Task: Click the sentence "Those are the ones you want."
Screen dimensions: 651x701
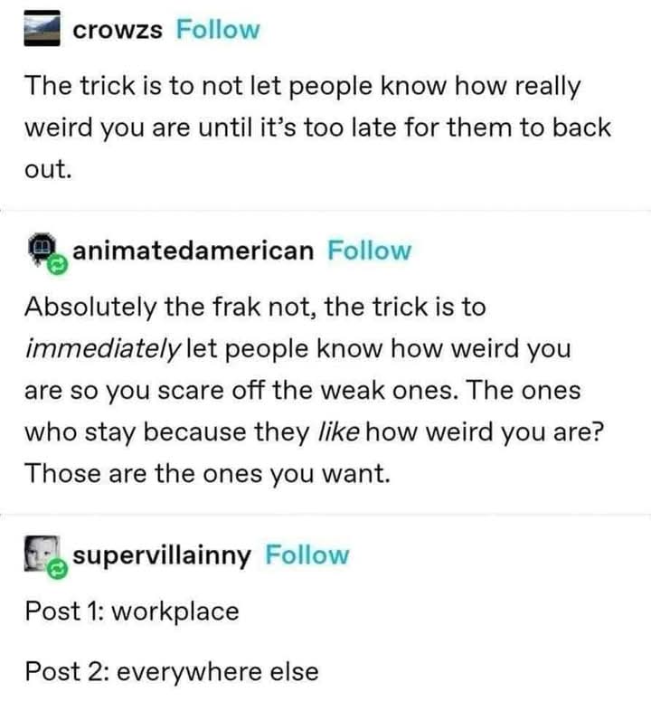Action: (x=208, y=473)
